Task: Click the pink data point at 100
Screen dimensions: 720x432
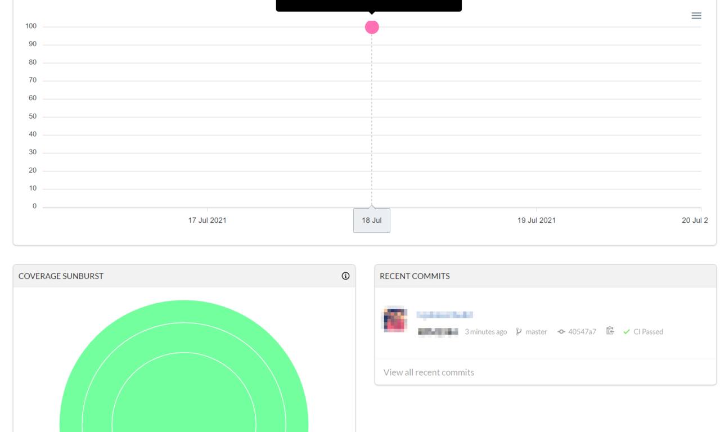Action: (372, 27)
